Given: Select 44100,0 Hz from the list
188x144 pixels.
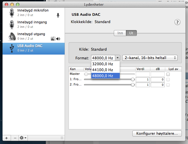Looking at the screenshot, I should [103, 70].
